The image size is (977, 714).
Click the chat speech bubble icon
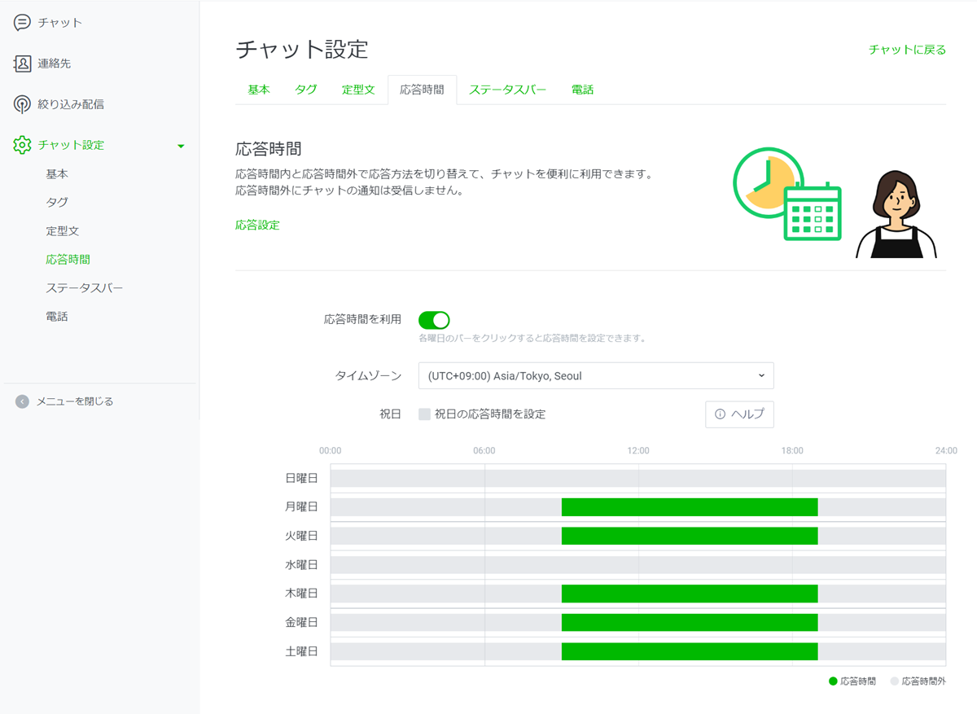[x=22, y=23]
